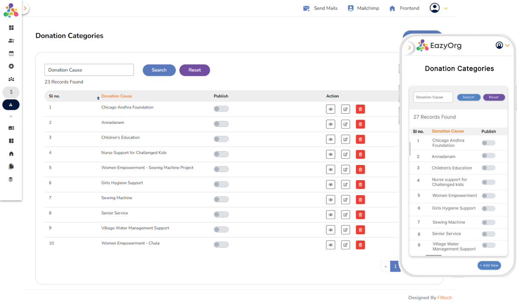The width and height of the screenshot is (517, 306).
Task: Go to Mailchimp in top navigation
Action: [x=363, y=8]
